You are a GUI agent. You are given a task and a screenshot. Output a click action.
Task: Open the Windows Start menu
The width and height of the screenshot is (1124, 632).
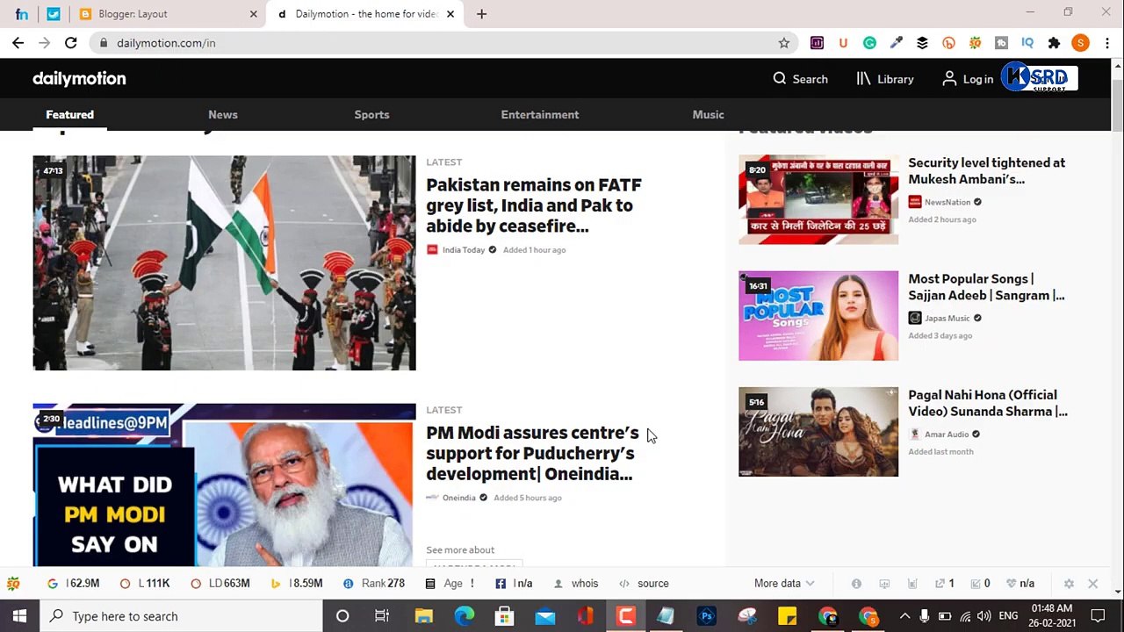19,616
